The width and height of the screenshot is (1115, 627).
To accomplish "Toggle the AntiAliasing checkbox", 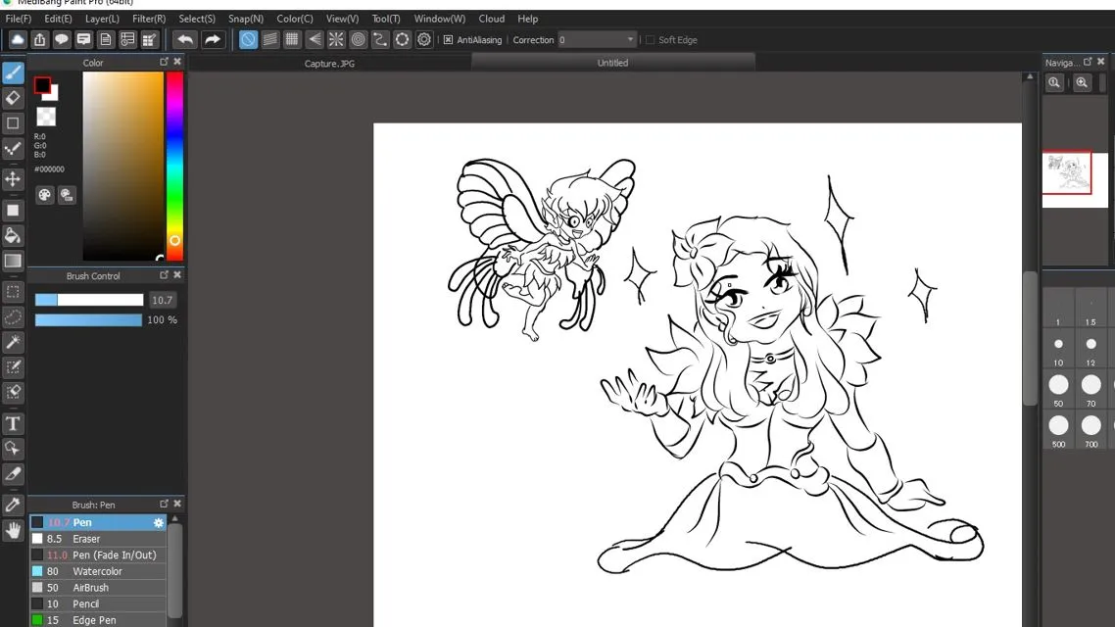I will point(448,40).
